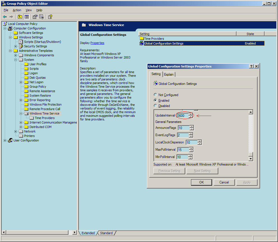
Task: Click the OK button
Action: click(x=201, y=182)
